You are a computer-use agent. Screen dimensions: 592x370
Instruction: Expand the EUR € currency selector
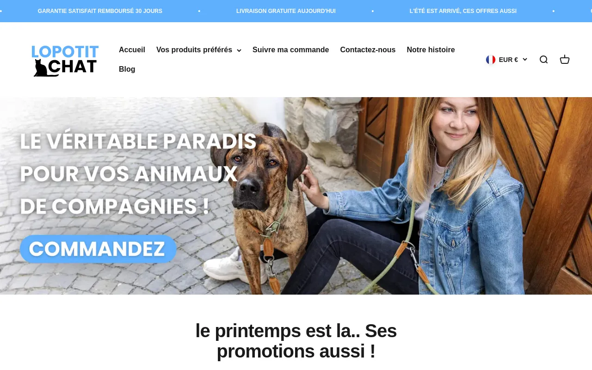tap(506, 60)
